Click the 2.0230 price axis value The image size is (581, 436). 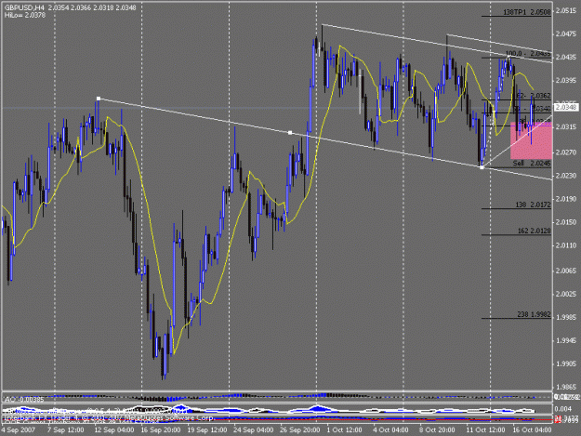[x=566, y=176]
